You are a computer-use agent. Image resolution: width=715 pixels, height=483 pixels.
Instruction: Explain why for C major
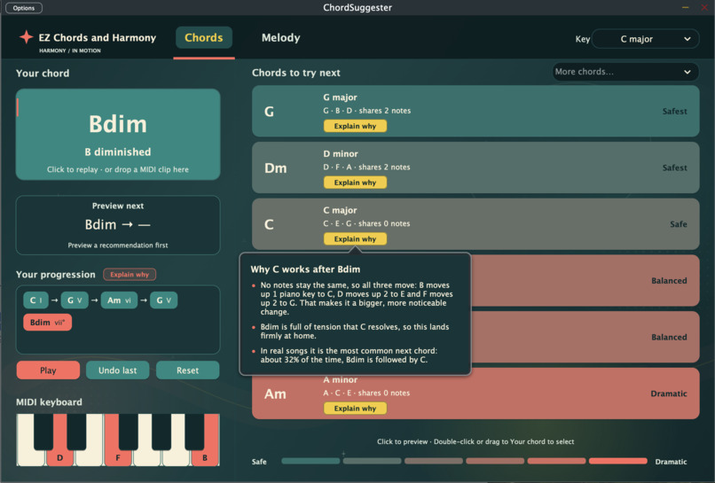(355, 239)
